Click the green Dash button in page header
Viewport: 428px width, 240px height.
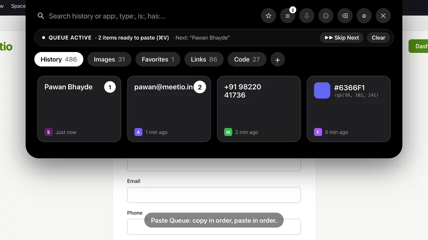[x=418, y=46]
